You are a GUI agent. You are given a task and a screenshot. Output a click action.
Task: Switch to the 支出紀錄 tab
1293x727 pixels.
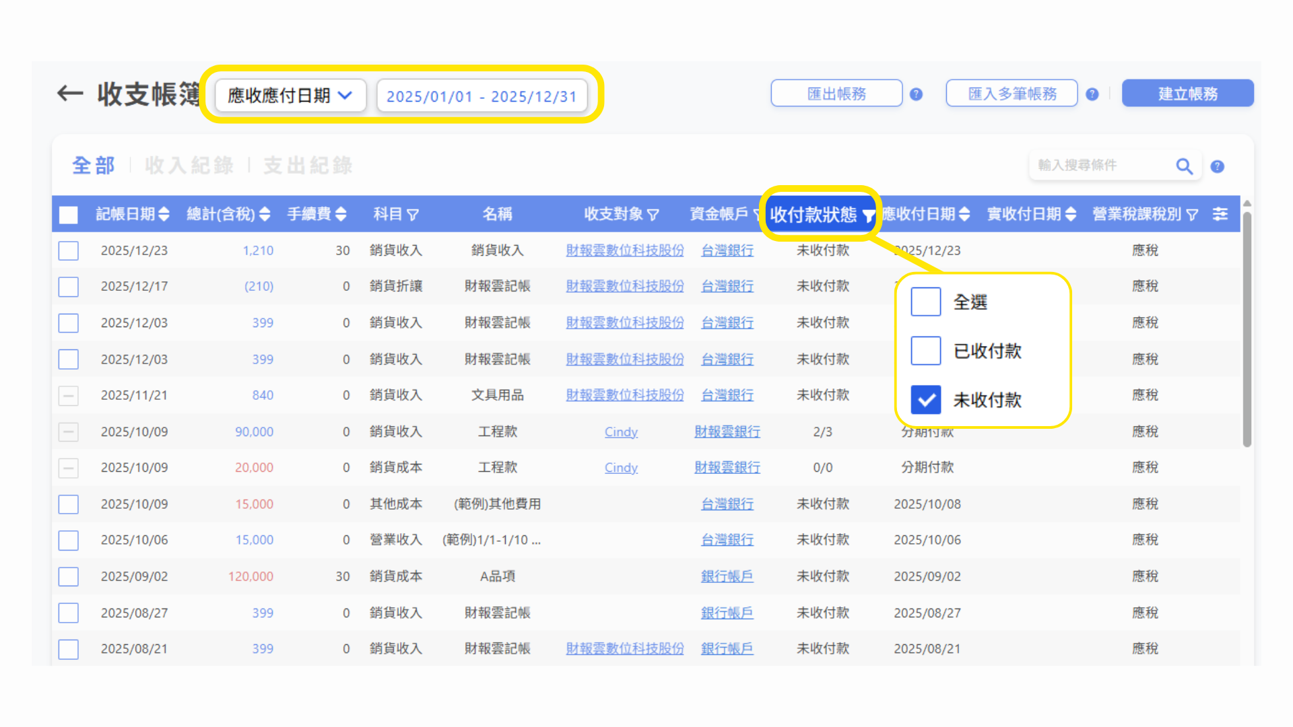[x=308, y=166]
